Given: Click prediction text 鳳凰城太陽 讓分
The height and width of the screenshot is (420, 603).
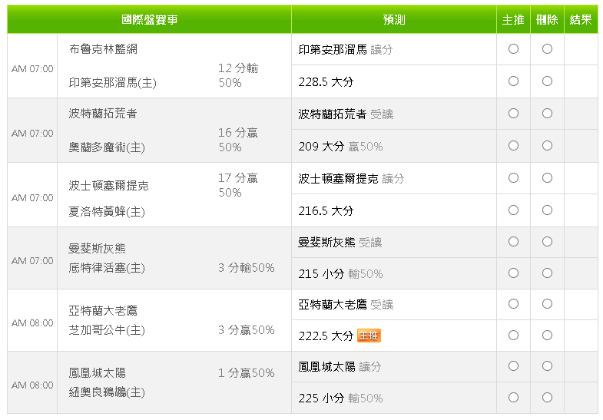Looking at the screenshot, I should (340, 367).
